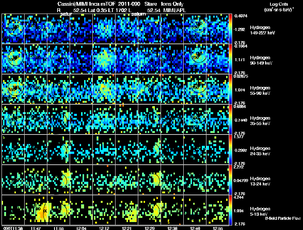The image size is (303, 230).
Task: Click the '12:38' time axis label
Action: click(x=172, y=228)
